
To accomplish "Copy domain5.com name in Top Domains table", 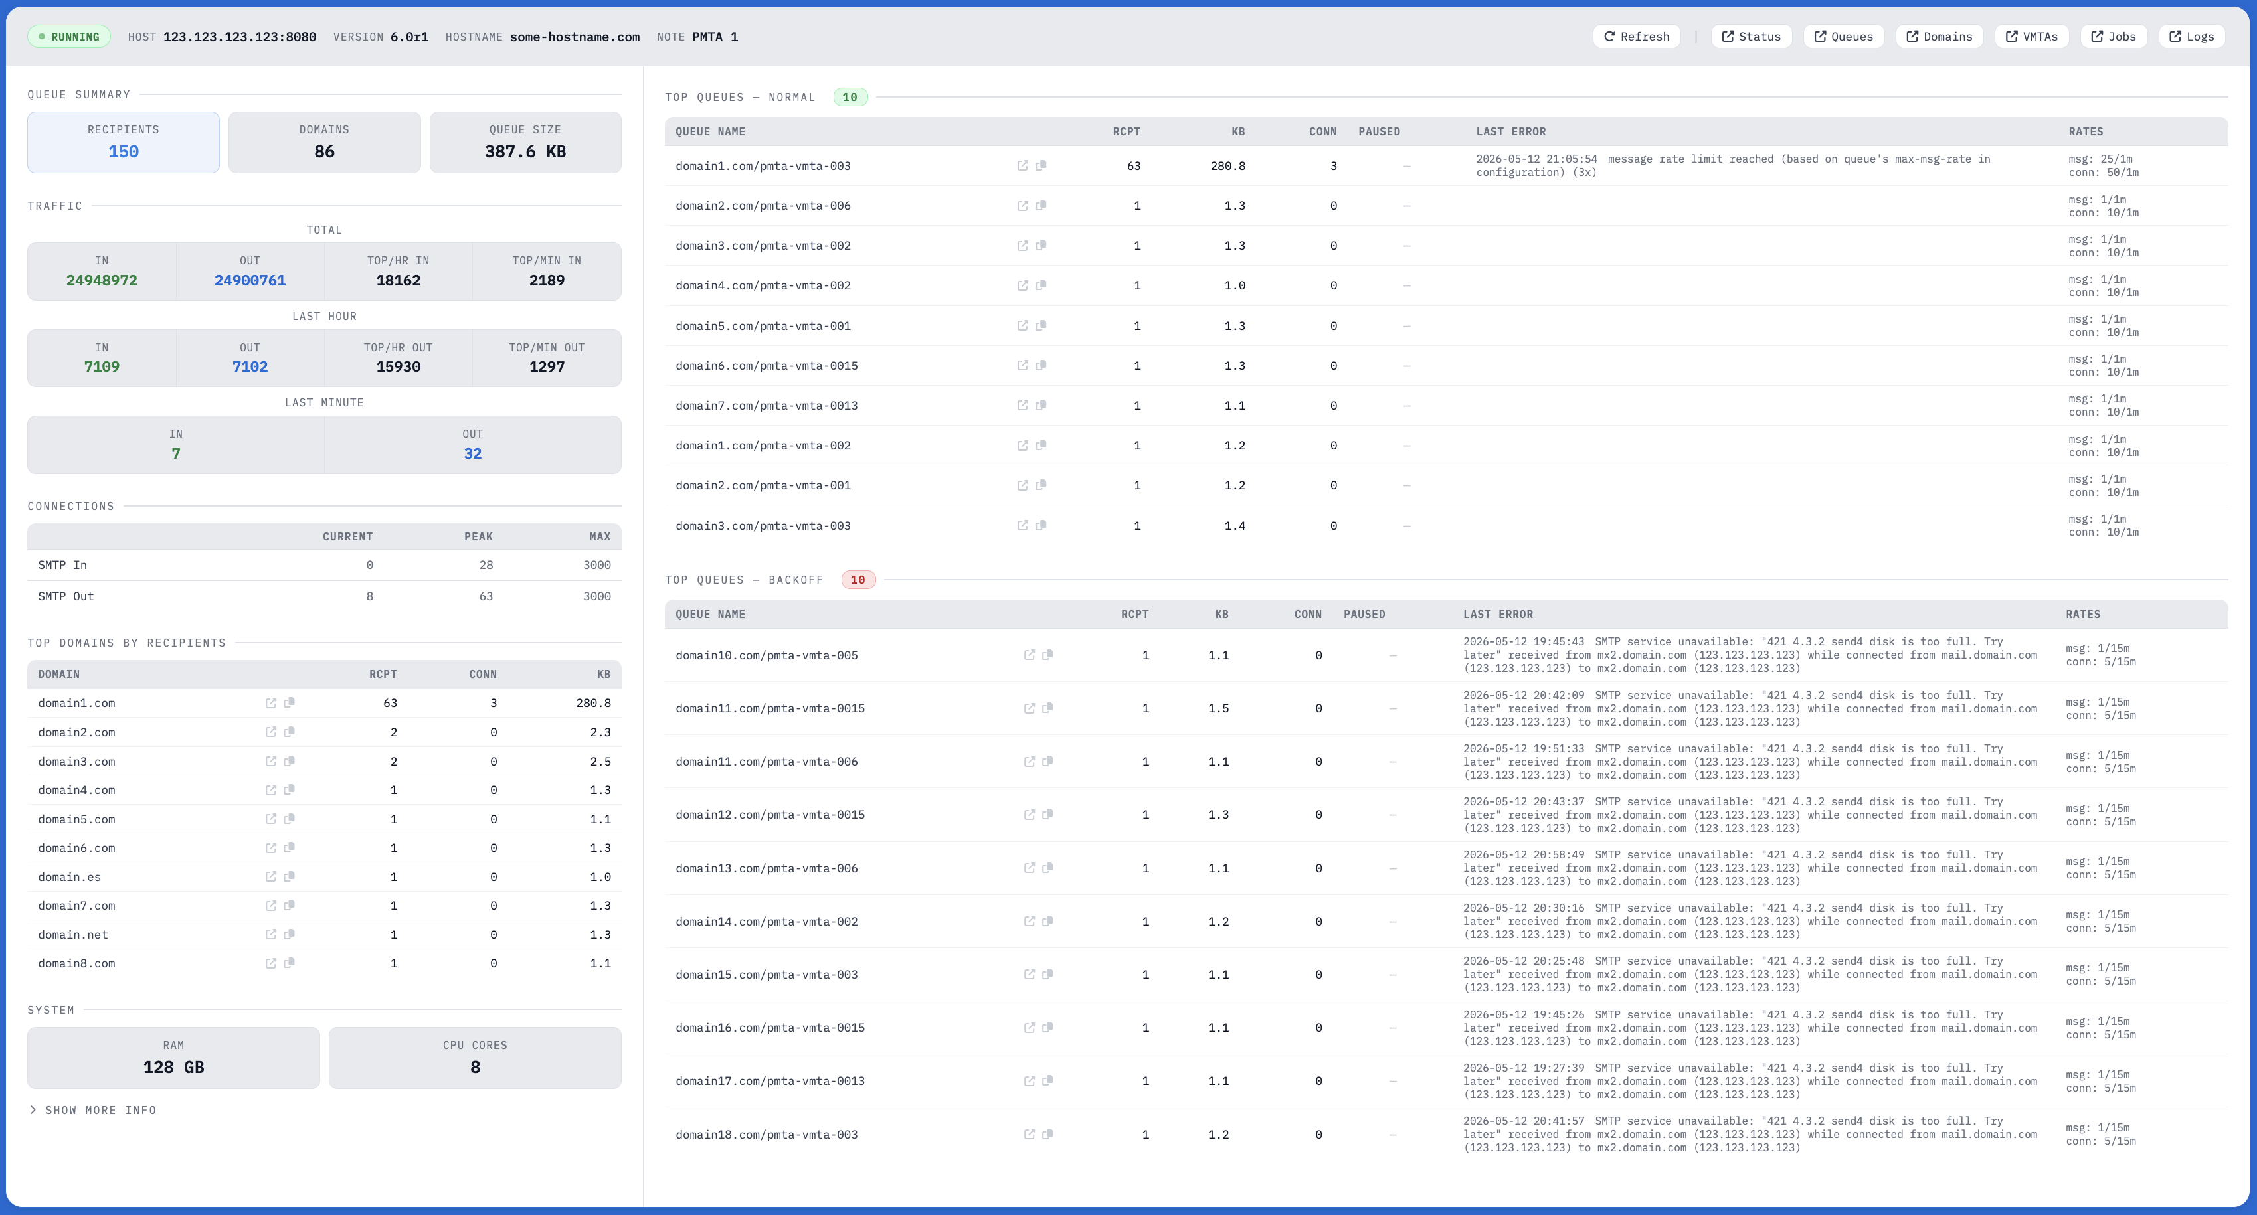I will (289, 819).
